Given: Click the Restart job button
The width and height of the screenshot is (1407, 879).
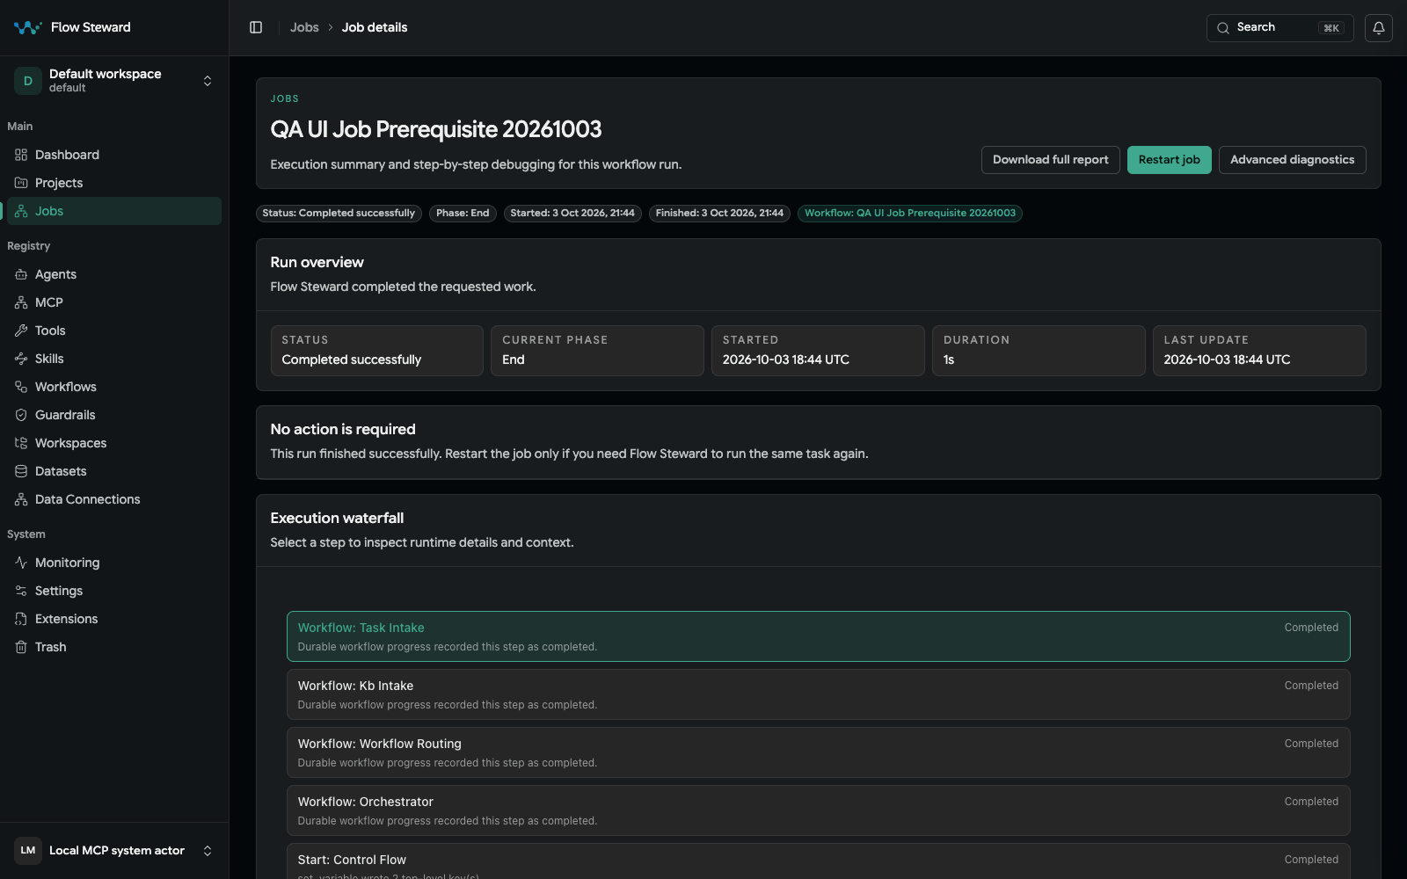Looking at the screenshot, I should point(1169,160).
